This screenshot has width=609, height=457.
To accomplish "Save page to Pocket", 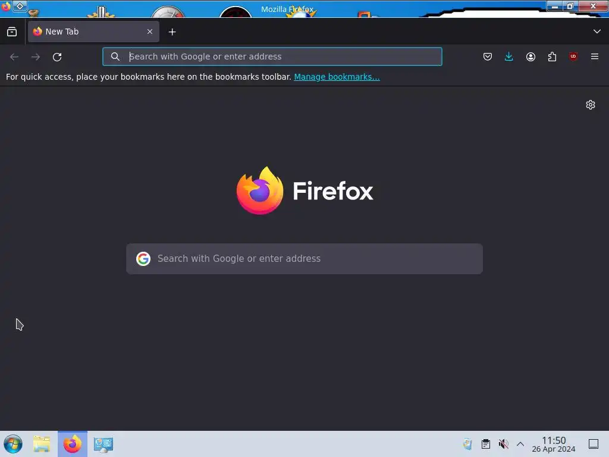I will 488,57.
